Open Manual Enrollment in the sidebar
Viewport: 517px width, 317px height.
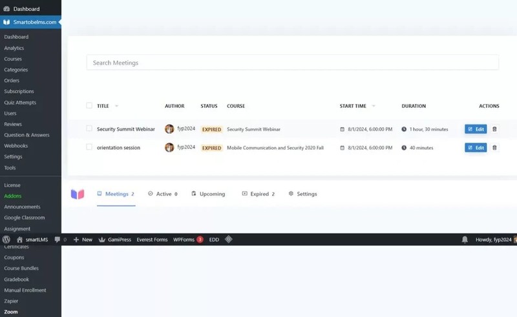[x=25, y=291]
